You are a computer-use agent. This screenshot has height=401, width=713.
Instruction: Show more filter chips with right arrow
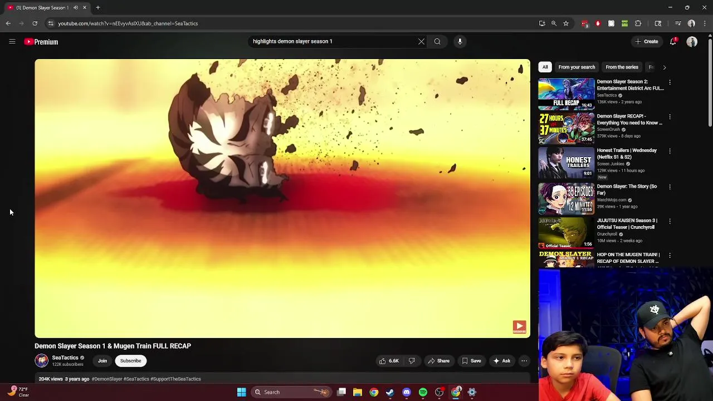pyautogui.click(x=664, y=67)
